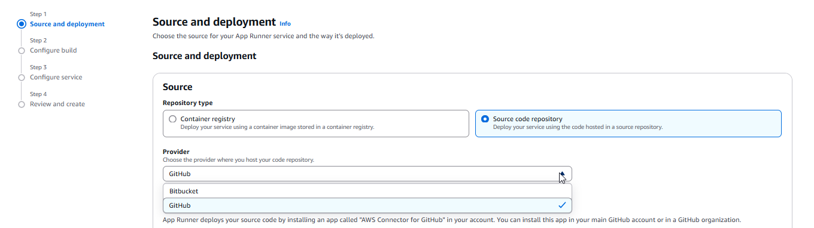Click the Step 4 Review and create label
The width and height of the screenshot is (814, 228).
(57, 104)
